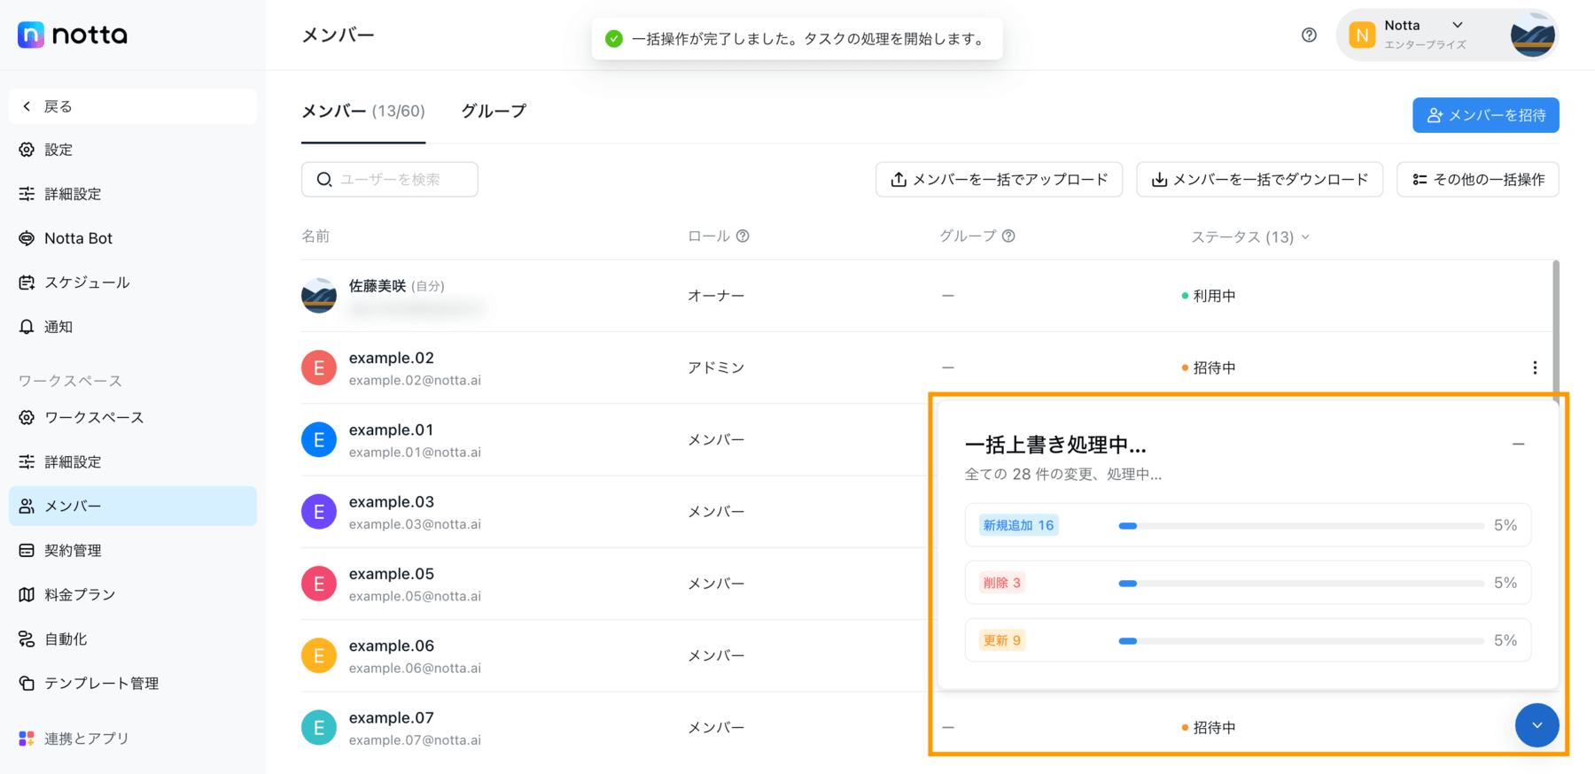Switch to the メンバー (13/60) tab
This screenshot has width=1595, height=774.
(363, 112)
